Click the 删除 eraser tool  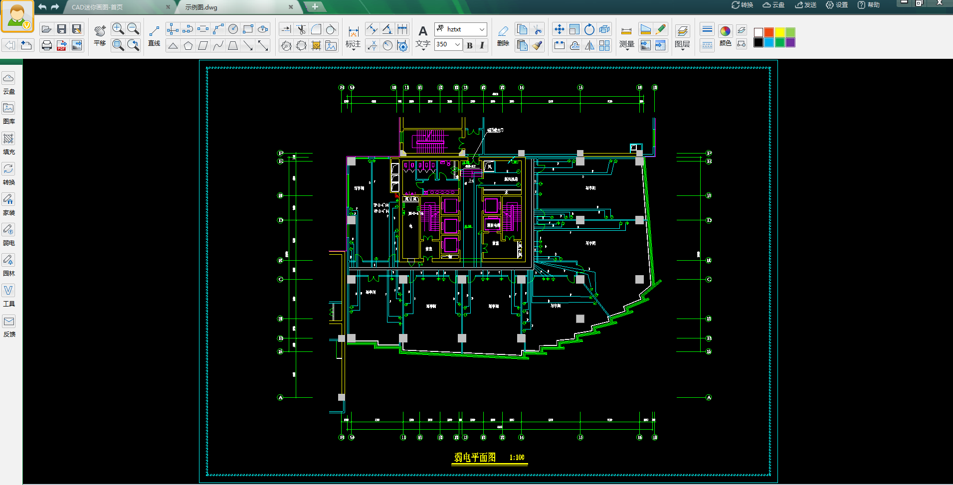pyautogui.click(x=503, y=36)
